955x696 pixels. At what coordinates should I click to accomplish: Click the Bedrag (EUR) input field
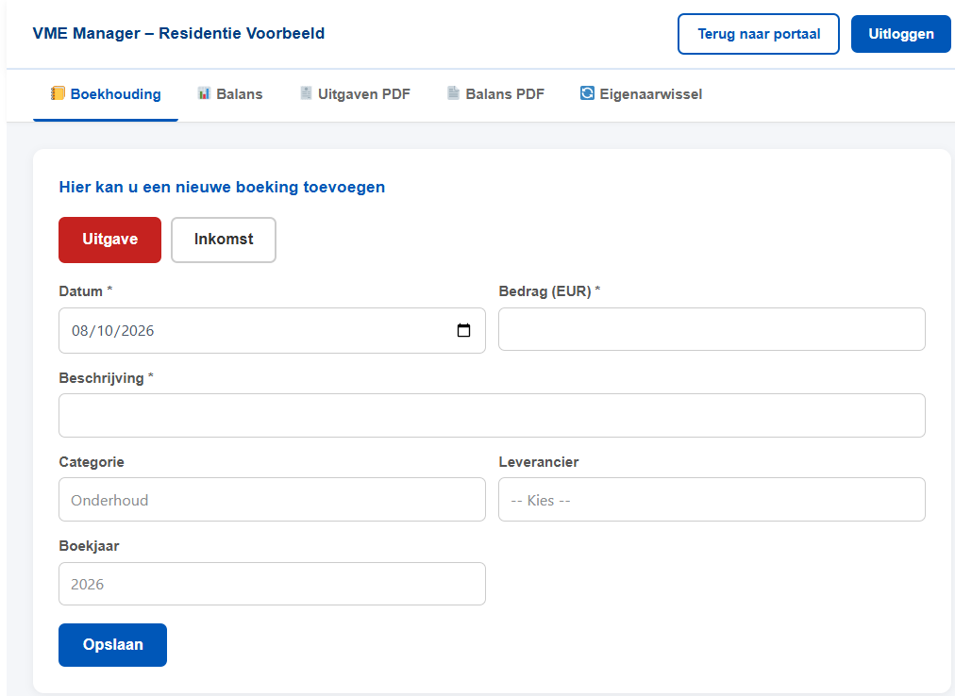coord(712,329)
